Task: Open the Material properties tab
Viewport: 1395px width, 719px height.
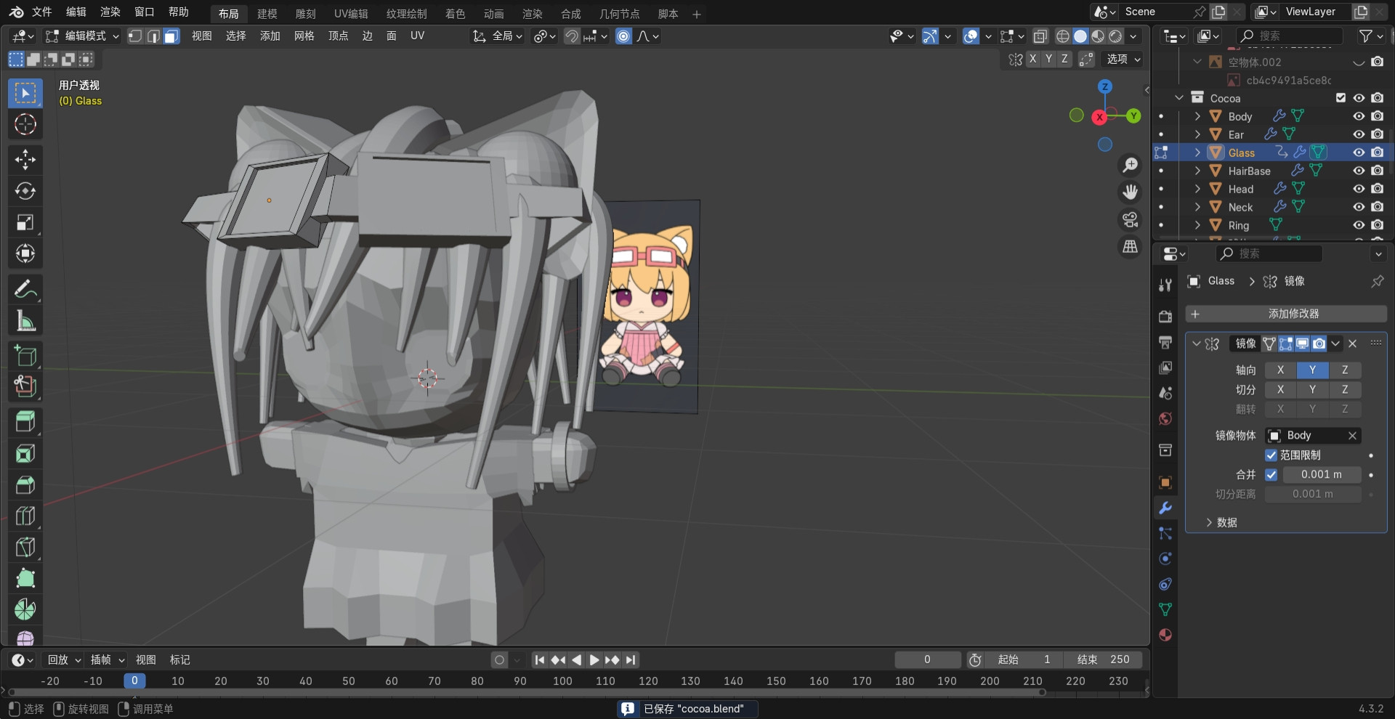Action: tap(1165, 635)
